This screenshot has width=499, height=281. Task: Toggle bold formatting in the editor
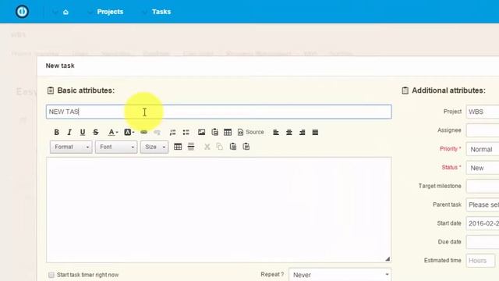pos(56,132)
